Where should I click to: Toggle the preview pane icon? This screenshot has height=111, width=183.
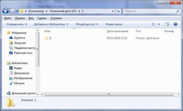pyautogui.click(x=167, y=24)
